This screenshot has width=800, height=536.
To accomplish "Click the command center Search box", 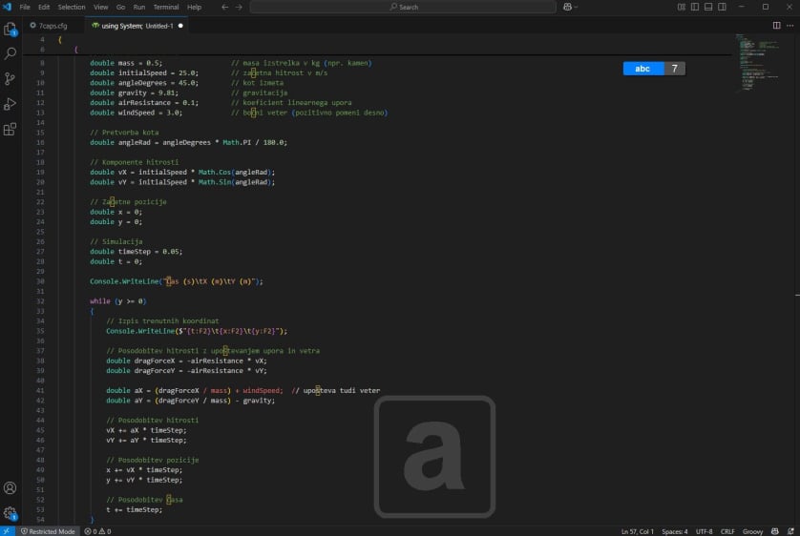I will click(x=403, y=7).
